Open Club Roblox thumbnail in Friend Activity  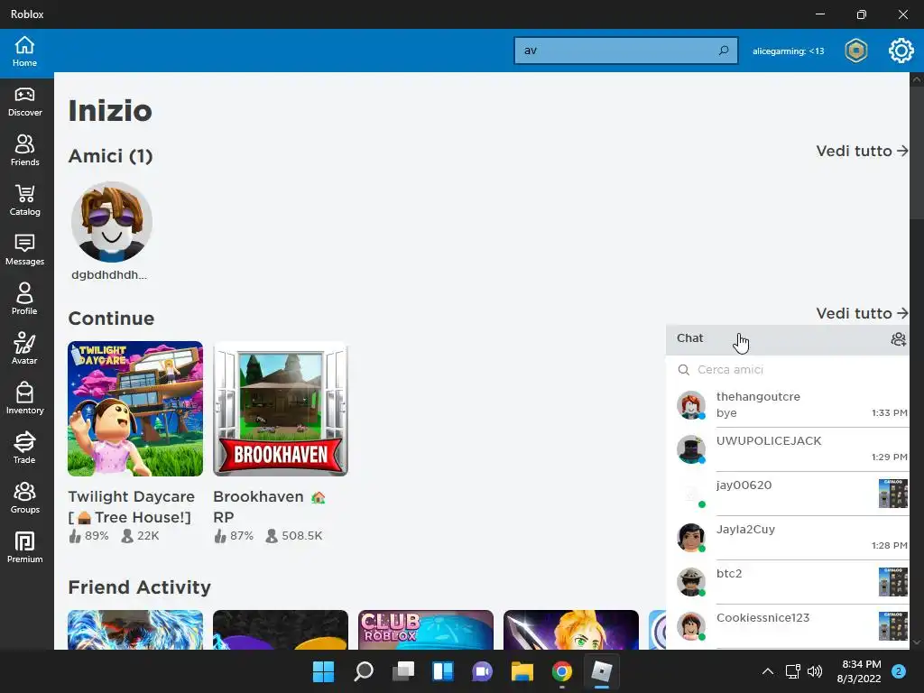[426, 629]
